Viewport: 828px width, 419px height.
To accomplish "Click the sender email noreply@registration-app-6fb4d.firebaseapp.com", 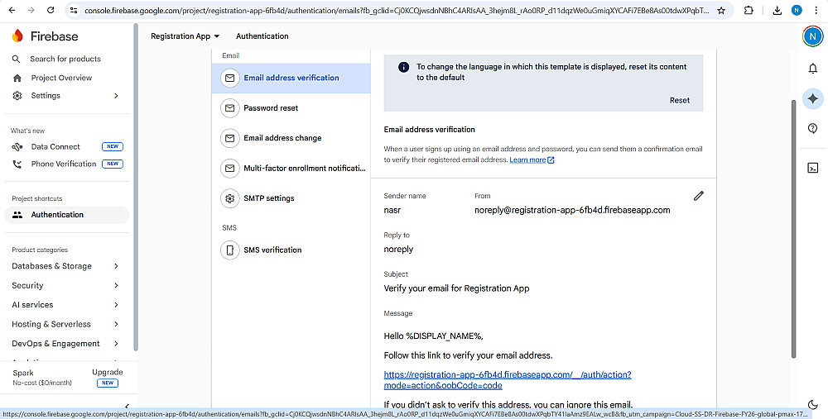I will click(x=572, y=210).
